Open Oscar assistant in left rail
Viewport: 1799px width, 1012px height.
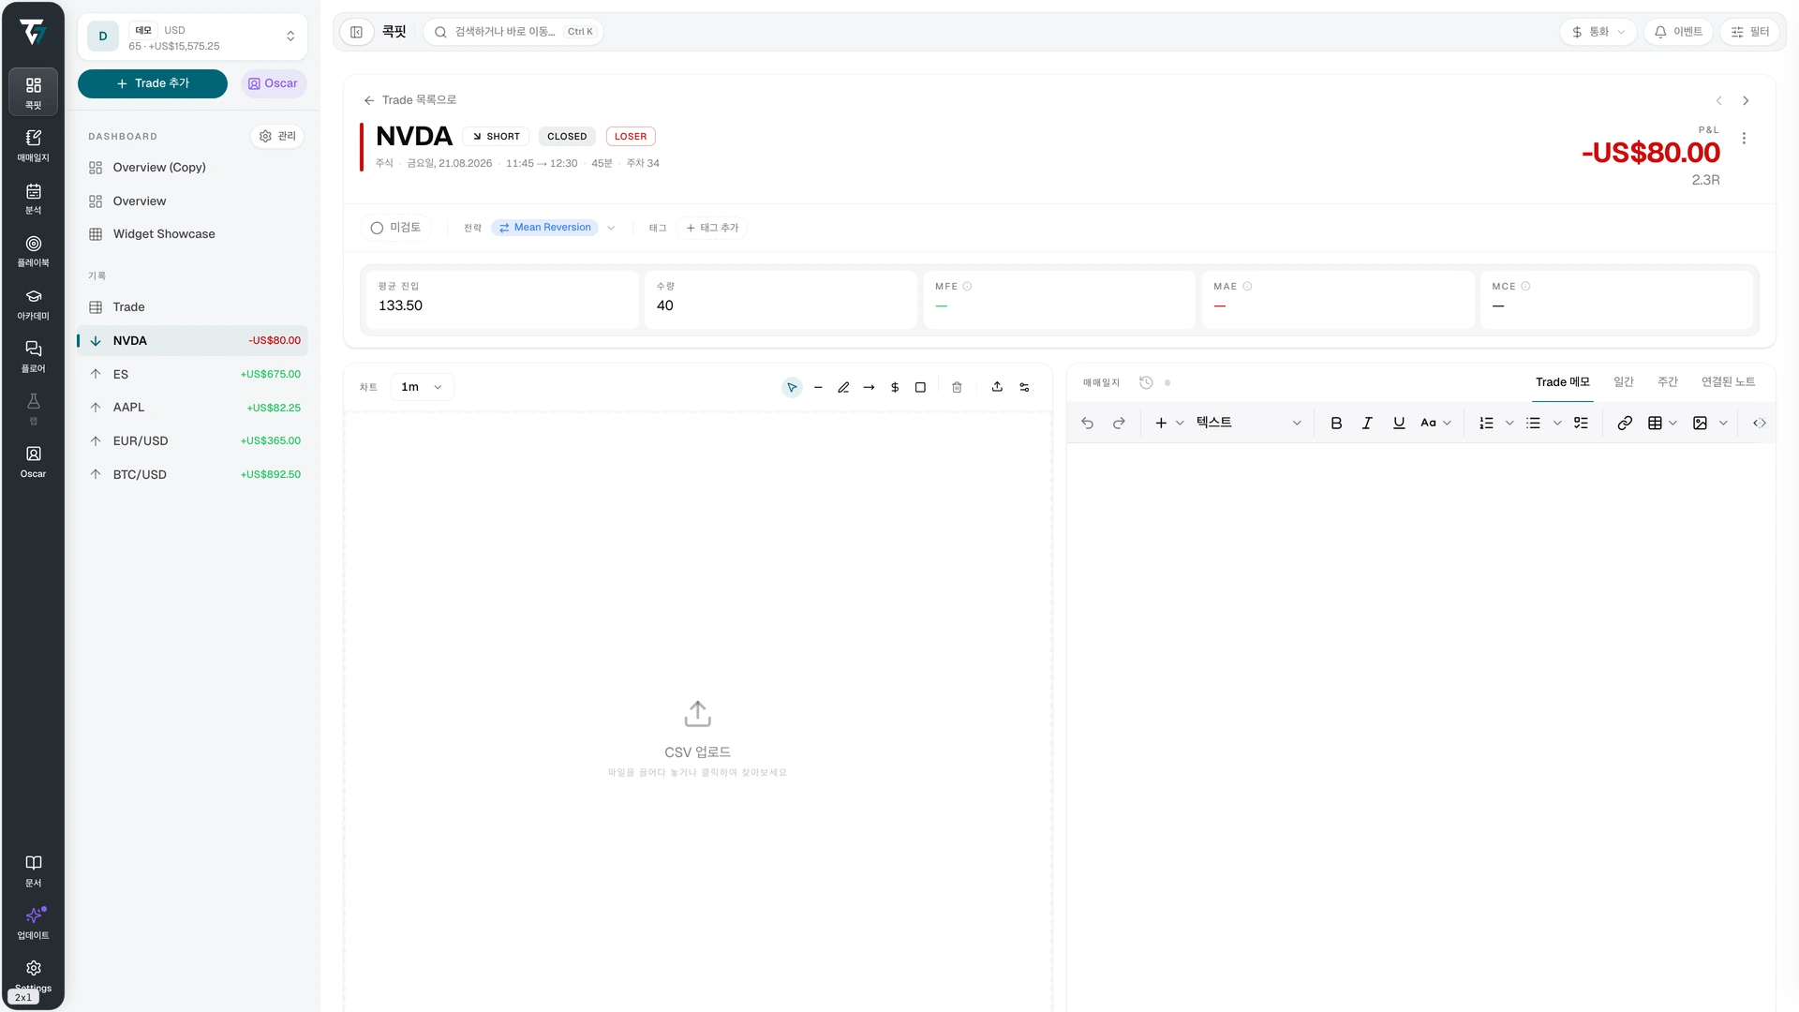[33, 460]
